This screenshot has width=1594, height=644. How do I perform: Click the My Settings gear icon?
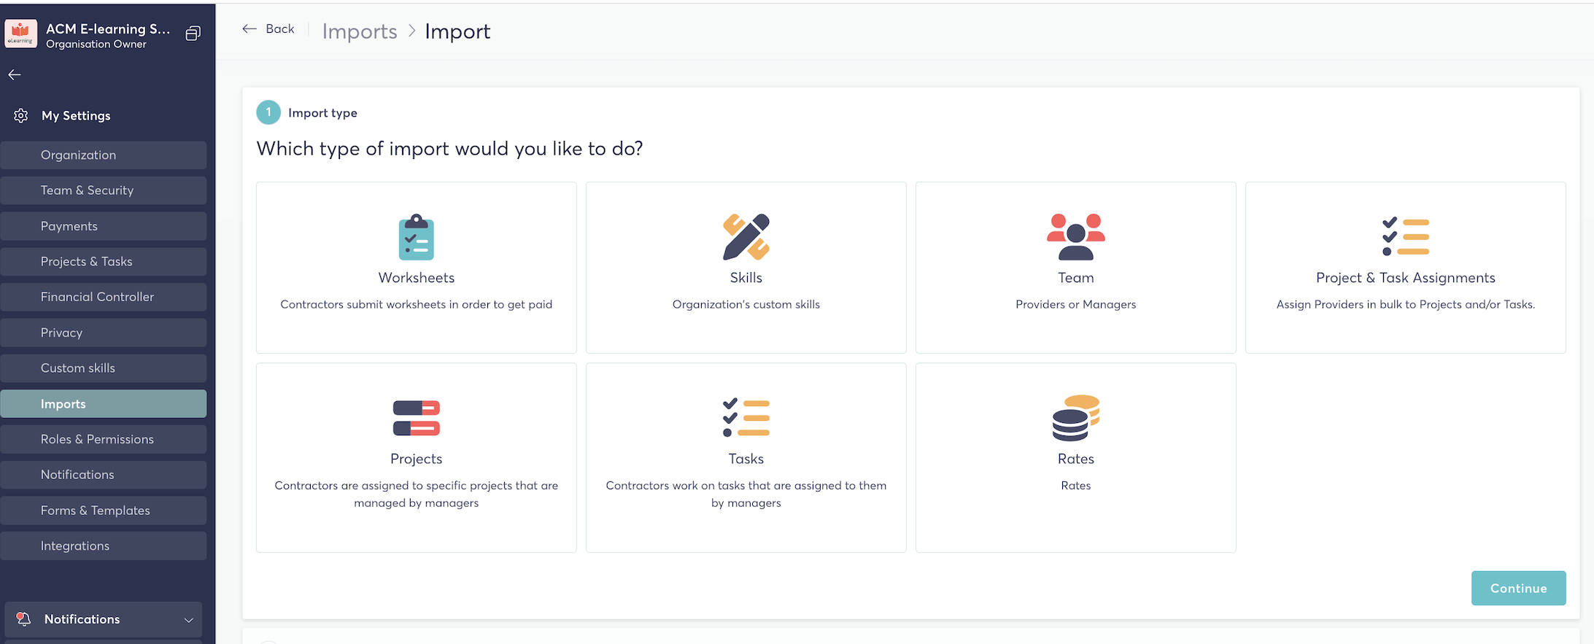(x=21, y=116)
